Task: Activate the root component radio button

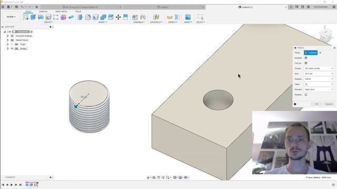Action: (x=32, y=31)
